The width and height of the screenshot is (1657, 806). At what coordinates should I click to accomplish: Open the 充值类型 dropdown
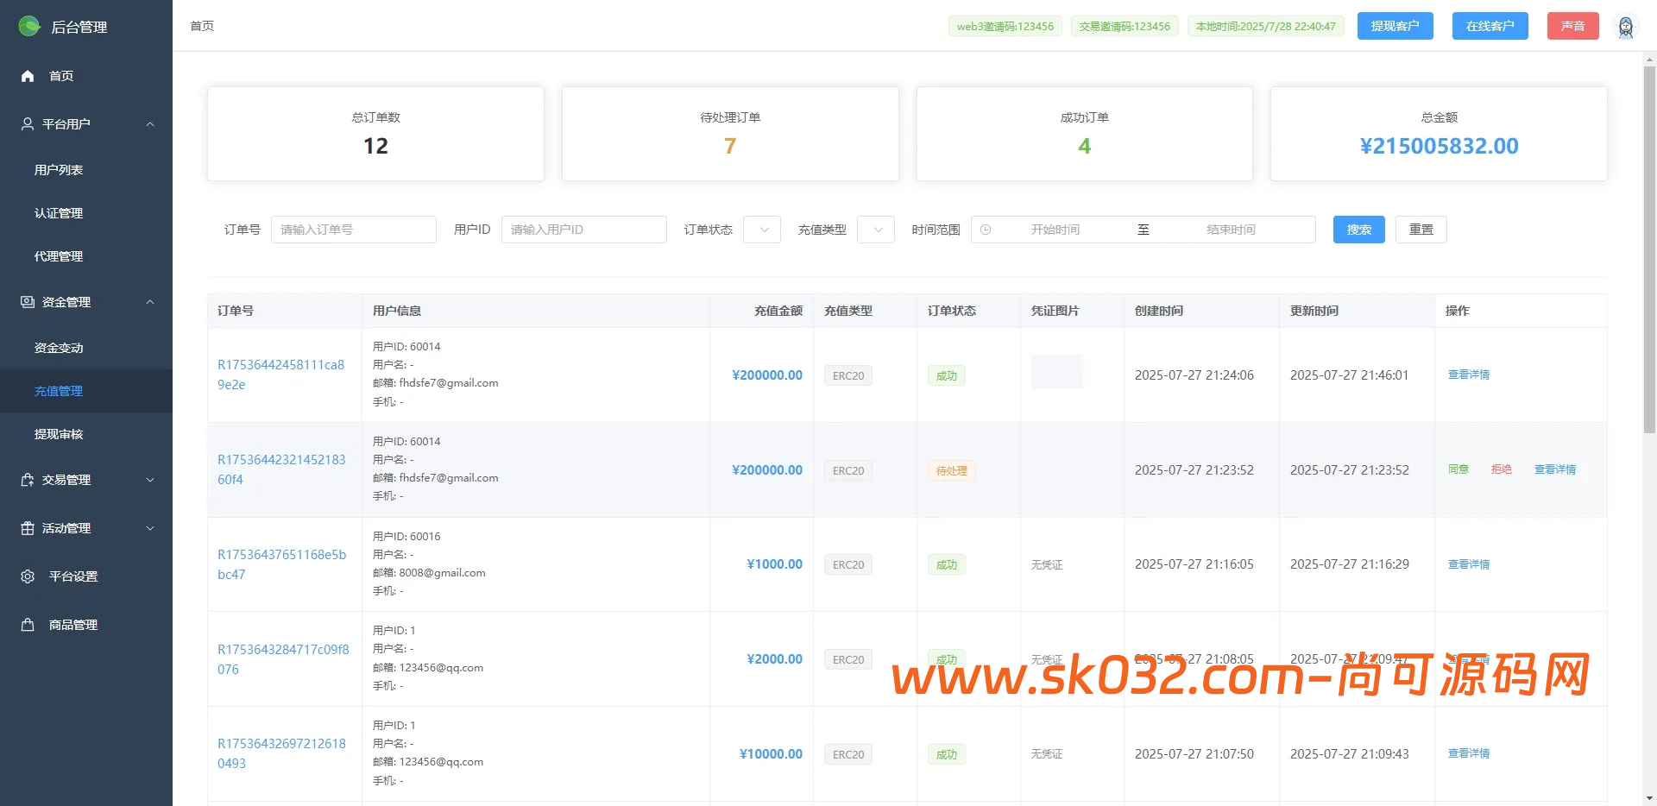click(875, 230)
